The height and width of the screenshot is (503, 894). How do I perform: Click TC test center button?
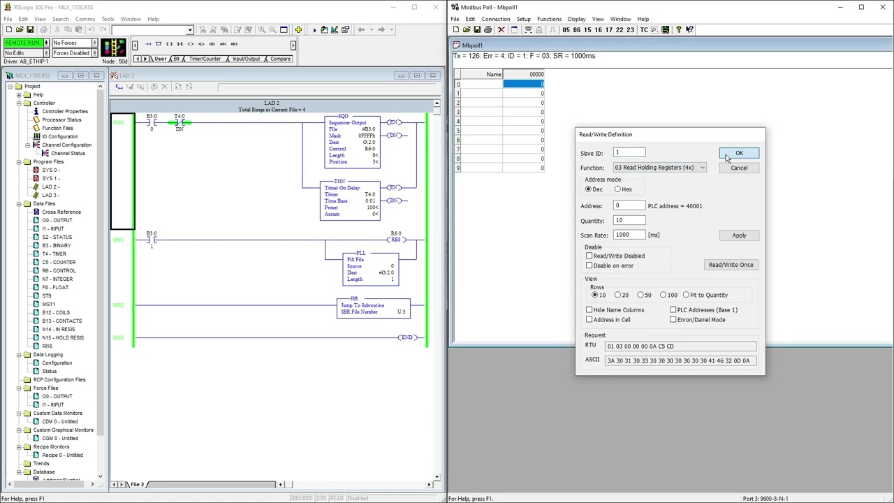pos(644,29)
